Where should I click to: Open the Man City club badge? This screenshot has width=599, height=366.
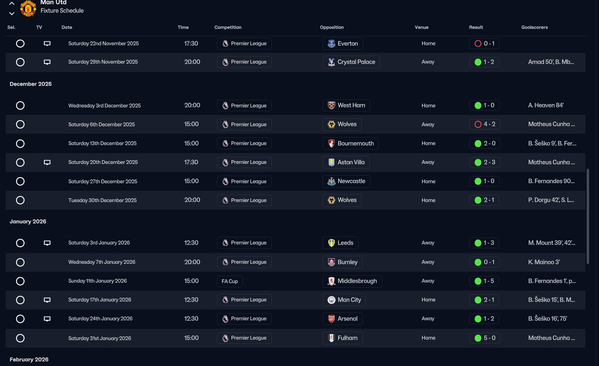point(331,300)
